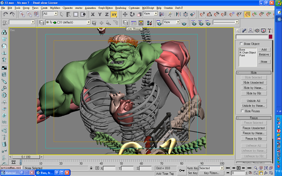Screen dimensions: 282x176
Task: Click the Quick Render teapot icon
Action: (x=184, y=23)
